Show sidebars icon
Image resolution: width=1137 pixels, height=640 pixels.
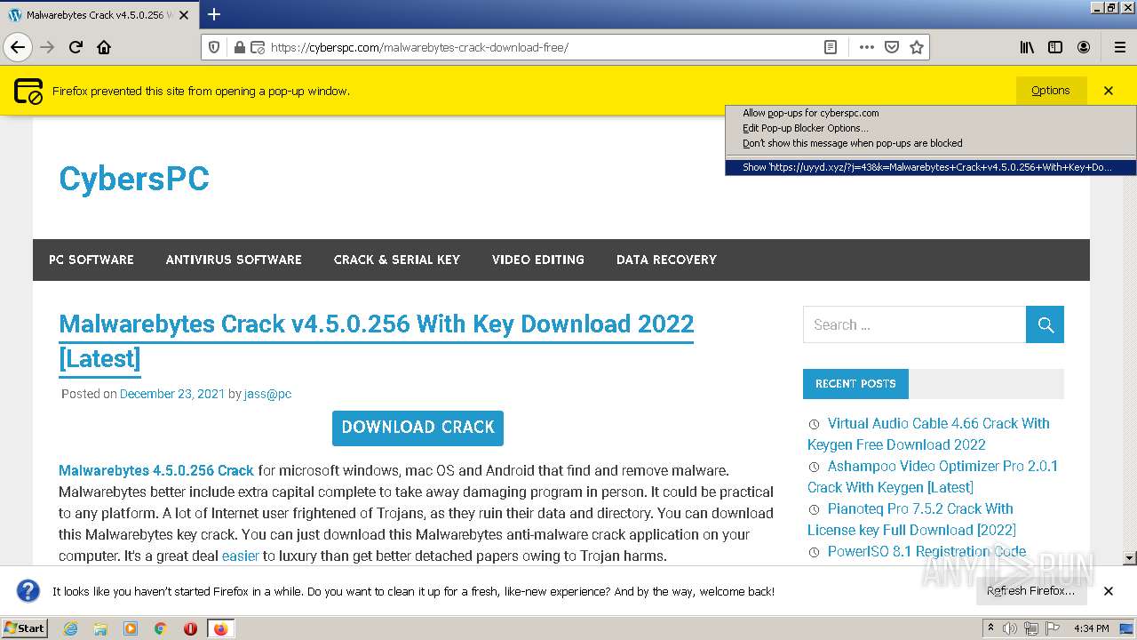(1055, 47)
